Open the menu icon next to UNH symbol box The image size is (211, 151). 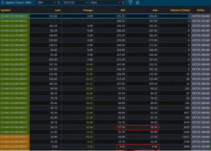(59, 2)
